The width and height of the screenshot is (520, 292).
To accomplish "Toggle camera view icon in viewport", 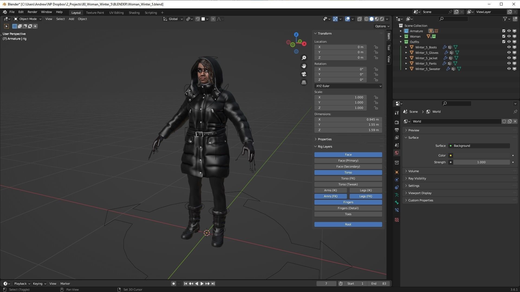I will point(304,74).
